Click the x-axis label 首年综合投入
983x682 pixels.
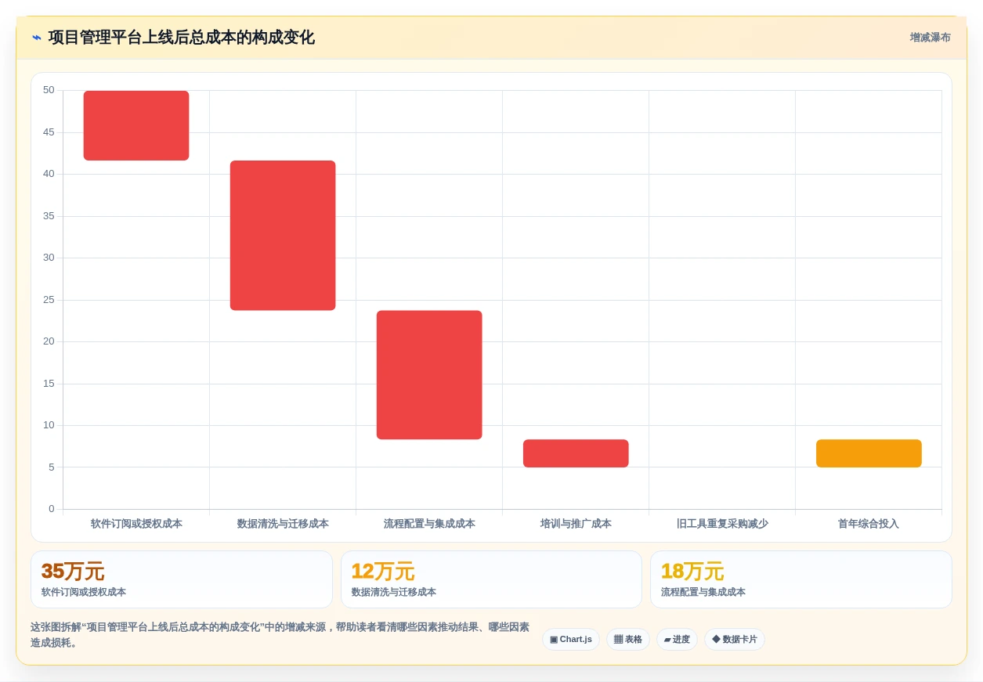coord(869,524)
